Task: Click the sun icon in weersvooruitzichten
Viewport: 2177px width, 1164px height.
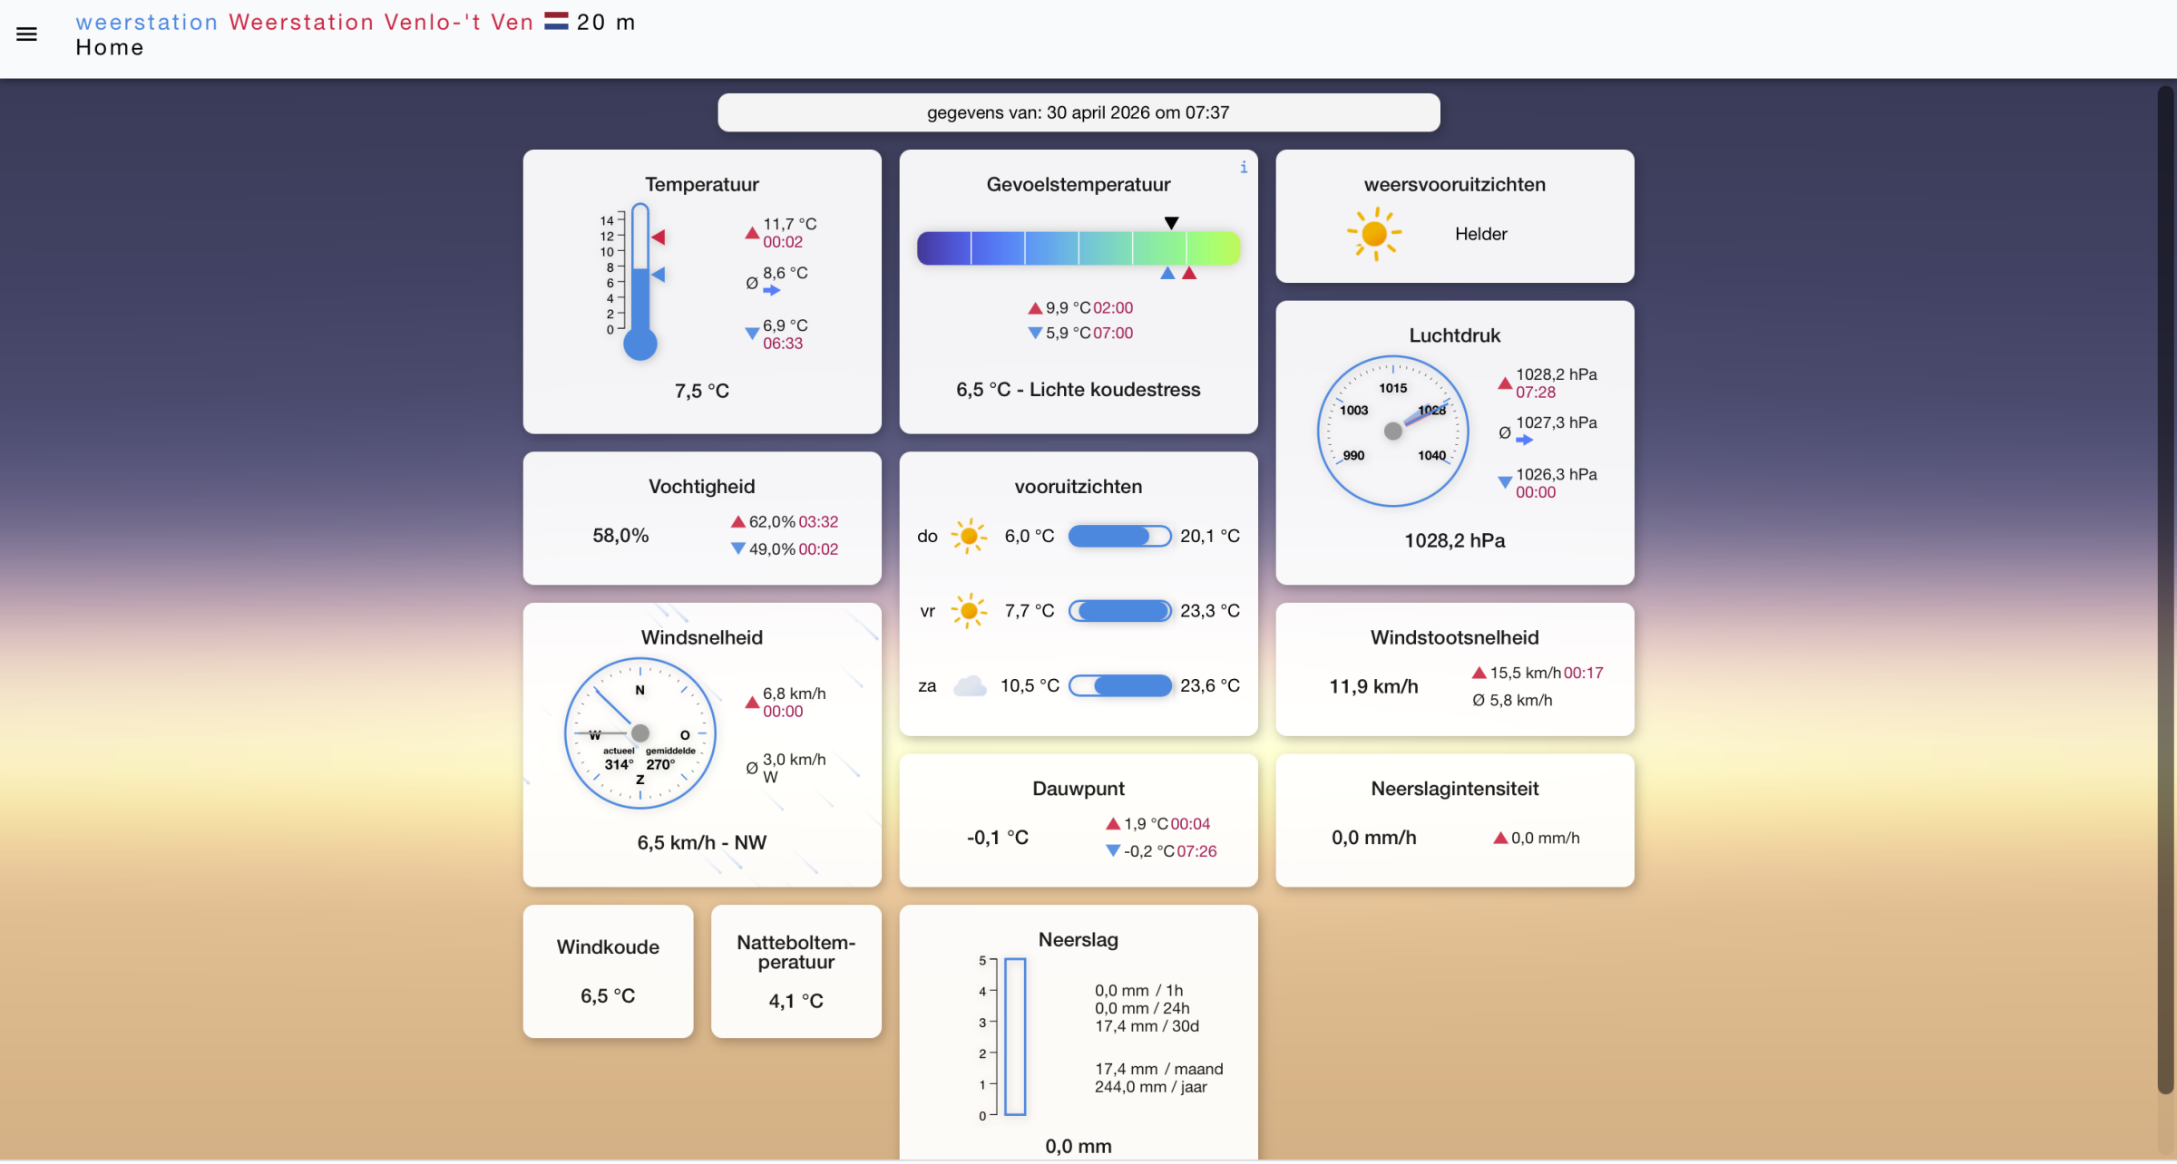Action: coord(1374,234)
